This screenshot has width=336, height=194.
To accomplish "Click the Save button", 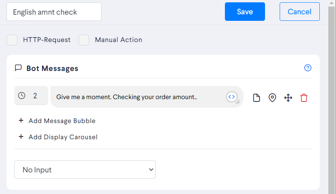I will tap(245, 12).
